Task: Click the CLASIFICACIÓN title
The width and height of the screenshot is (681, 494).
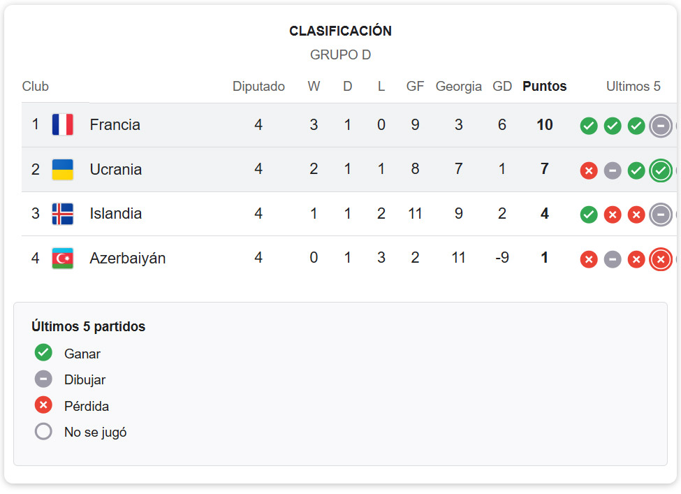Action: [340, 31]
